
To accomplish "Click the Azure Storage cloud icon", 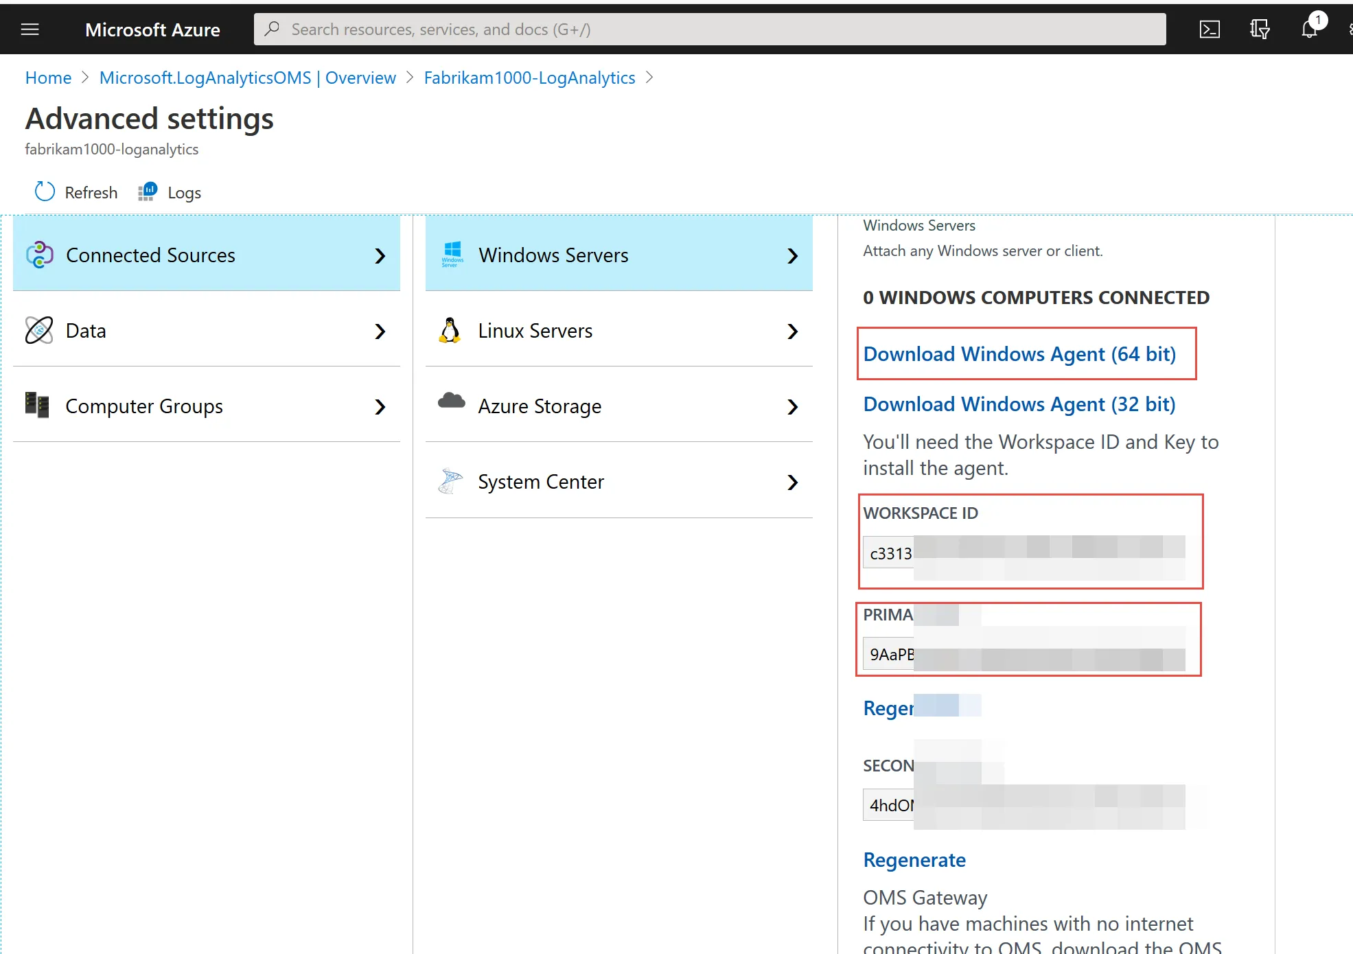I will coord(451,402).
